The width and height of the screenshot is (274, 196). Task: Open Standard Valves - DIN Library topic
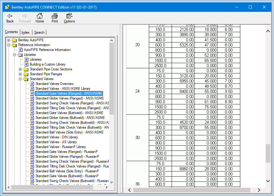[x=57, y=137]
